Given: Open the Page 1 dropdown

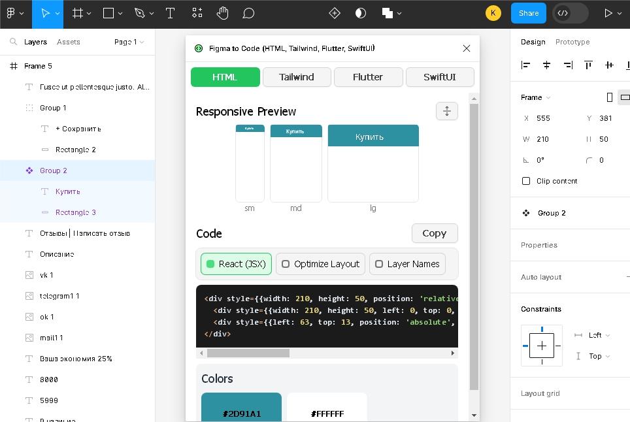Looking at the screenshot, I should click(129, 42).
